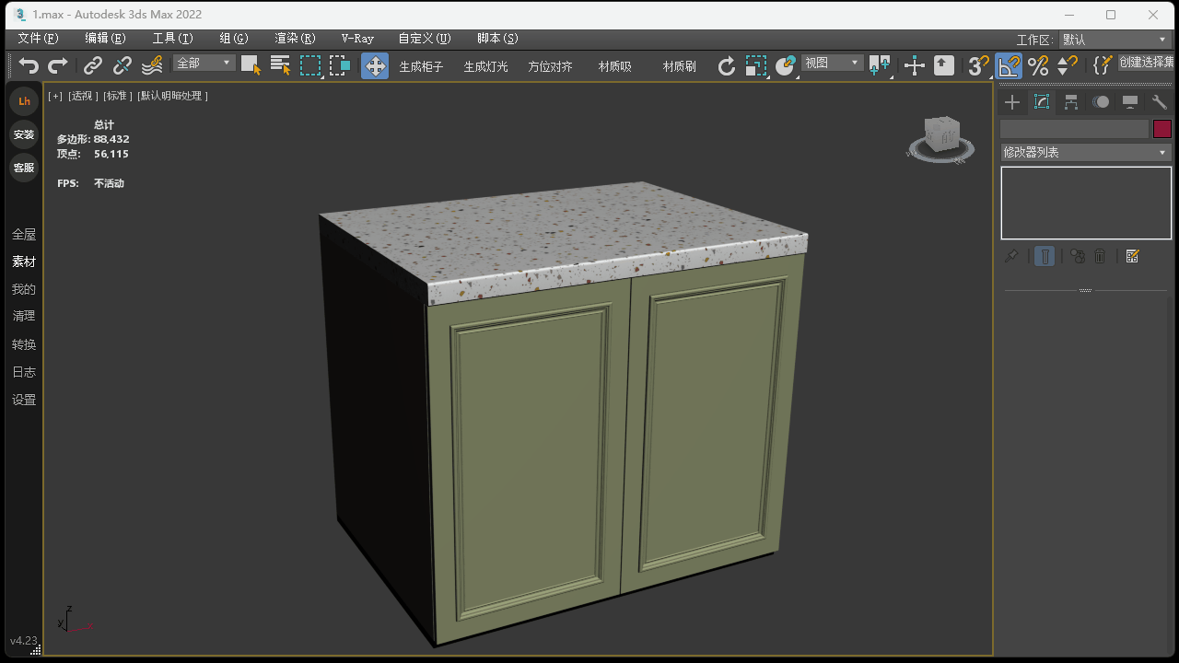Open the 自定义(U) menu
1179x663 pixels.
425,39
